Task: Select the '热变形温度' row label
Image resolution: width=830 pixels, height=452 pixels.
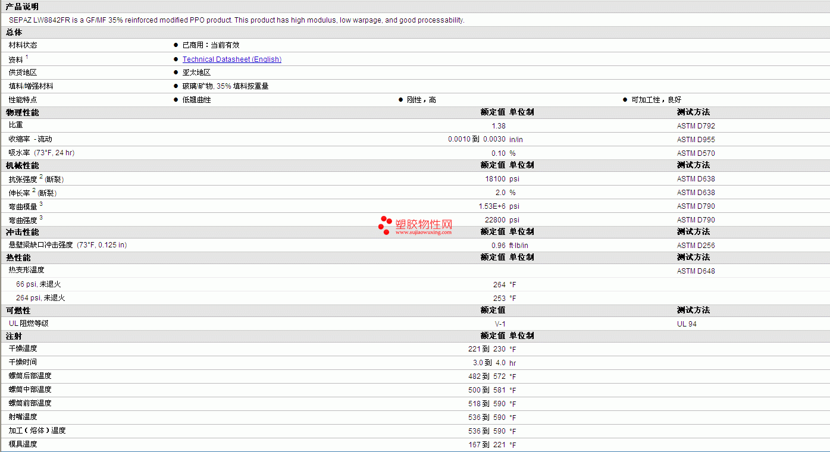Action: pyautogui.click(x=26, y=270)
